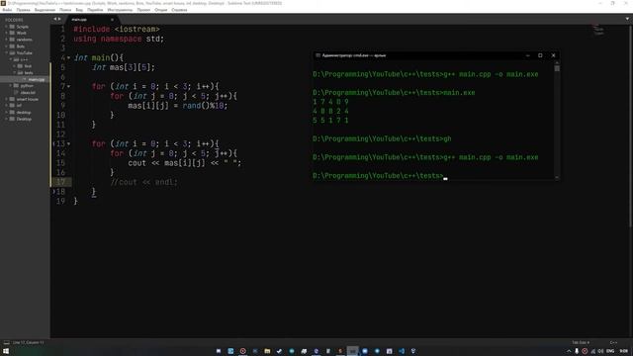Open the Файл menu
This screenshot has width=633, height=356.
7,10
